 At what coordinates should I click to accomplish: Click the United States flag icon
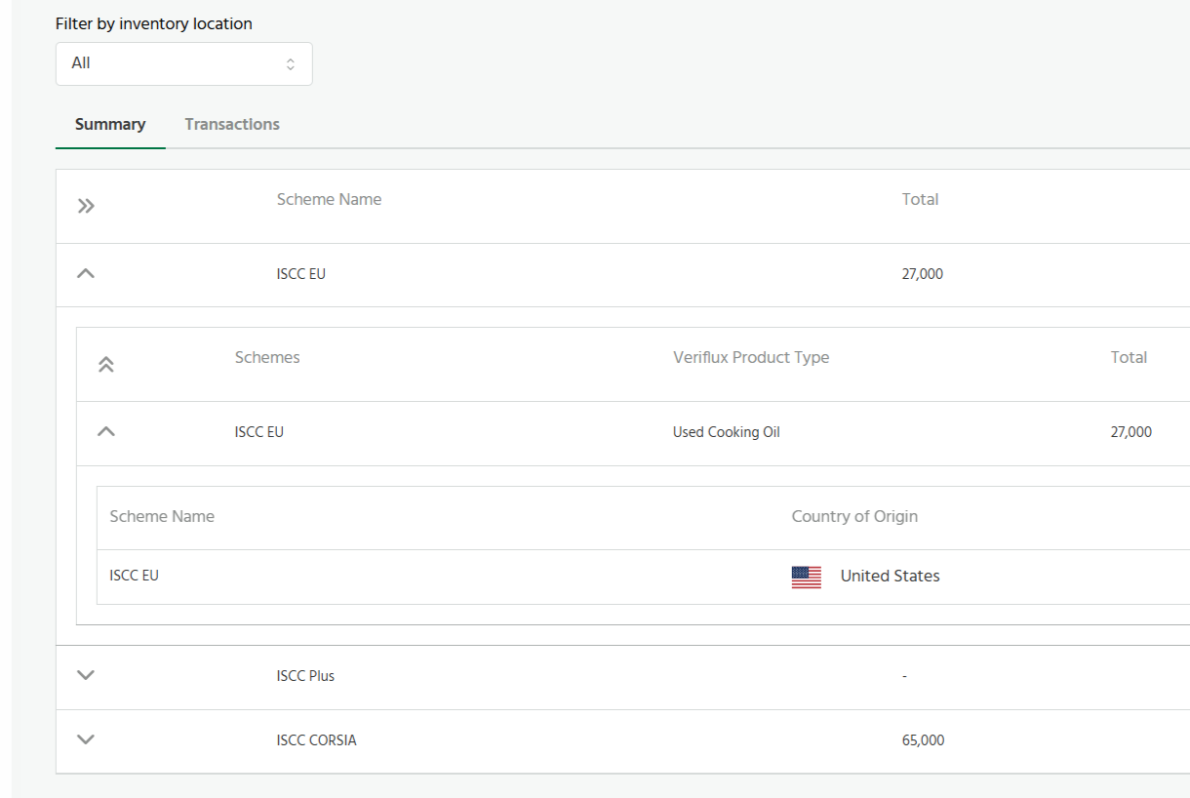(x=807, y=577)
